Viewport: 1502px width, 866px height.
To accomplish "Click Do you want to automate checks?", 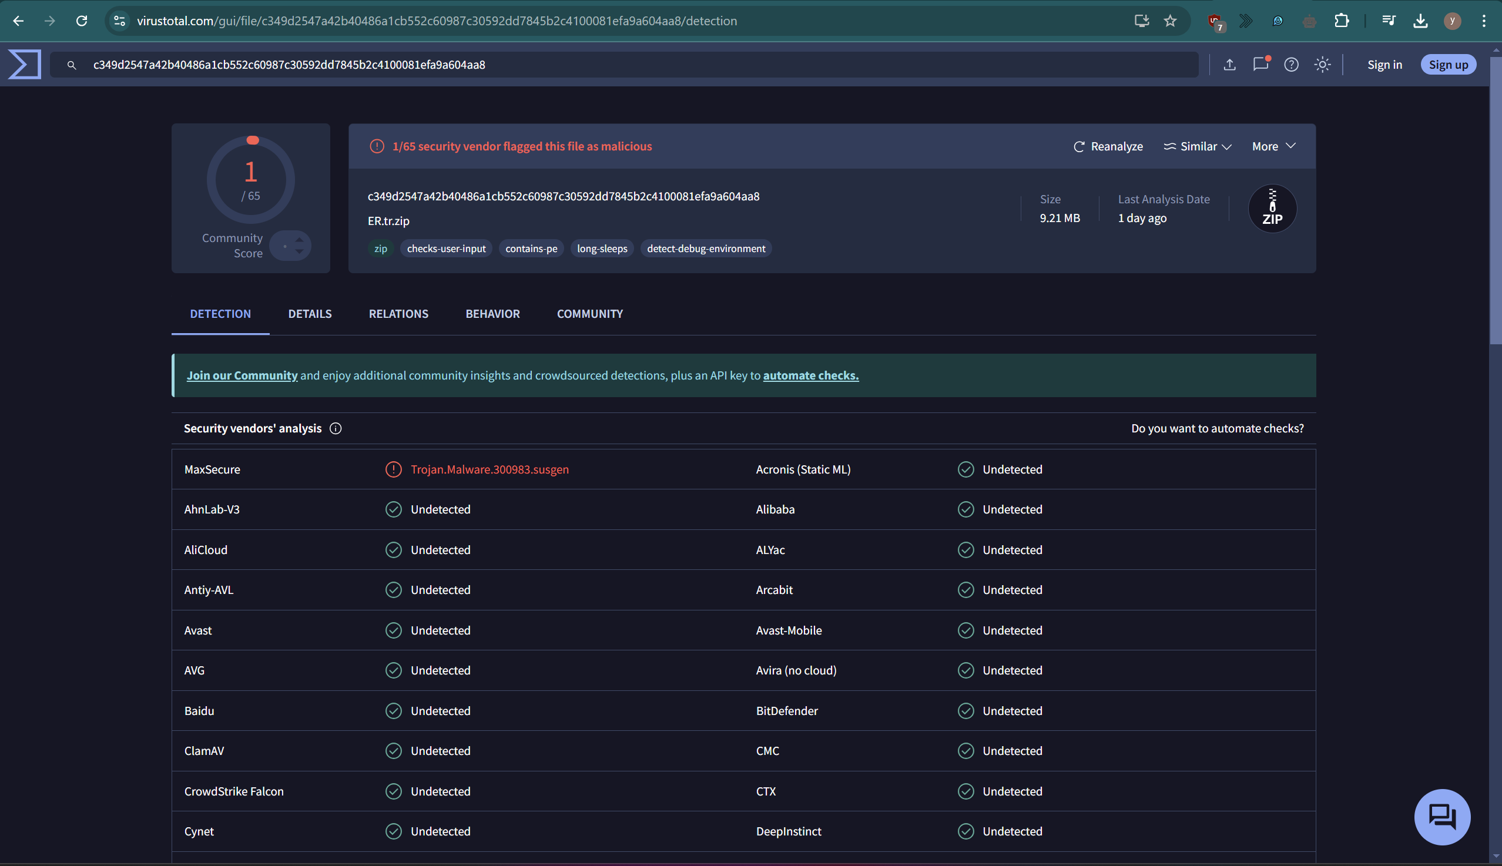I will point(1217,428).
